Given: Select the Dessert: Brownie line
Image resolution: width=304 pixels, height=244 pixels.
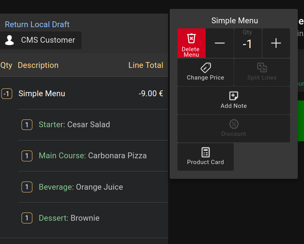Looking at the screenshot, I should (69, 218).
